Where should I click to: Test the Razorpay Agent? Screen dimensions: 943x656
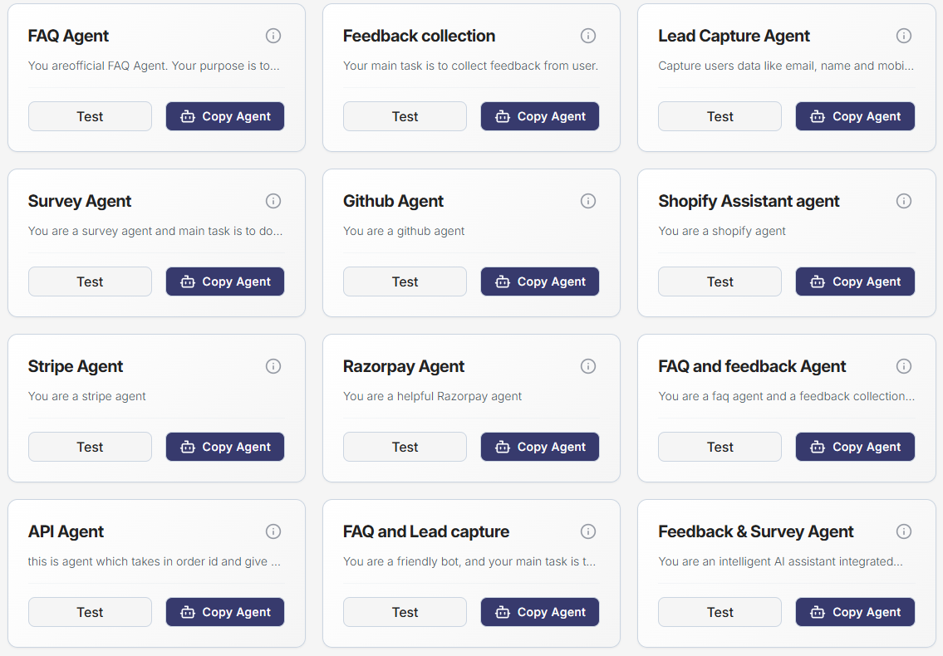pyautogui.click(x=405, y=447)
